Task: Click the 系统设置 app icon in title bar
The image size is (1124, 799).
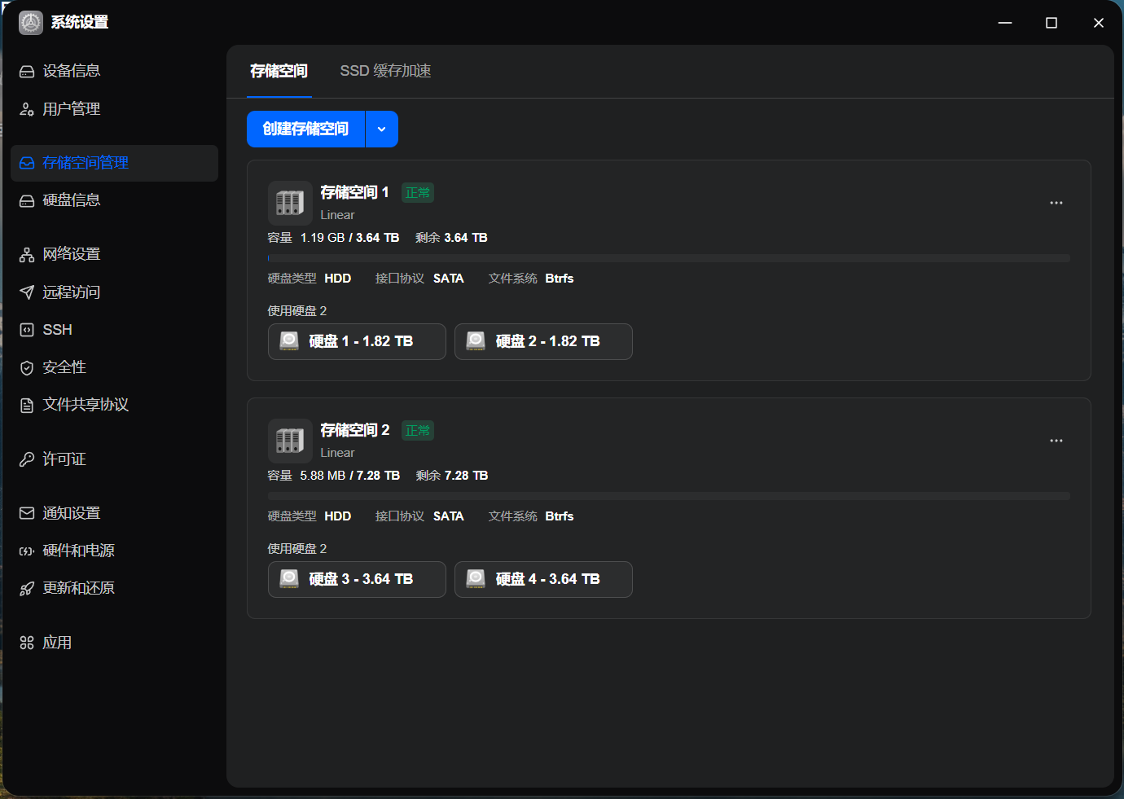Action: click(31, 23)
